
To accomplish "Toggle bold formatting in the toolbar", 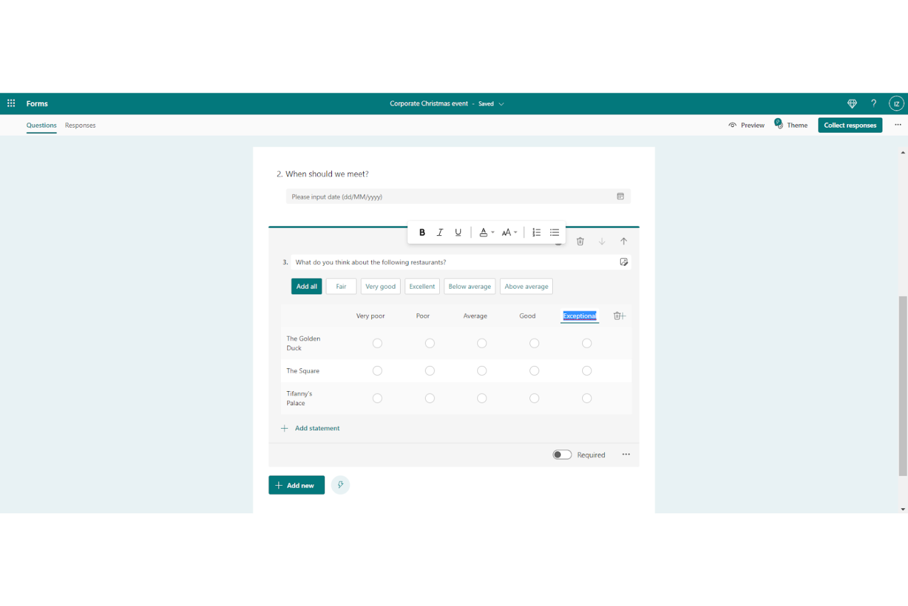I will coord(422,232).
